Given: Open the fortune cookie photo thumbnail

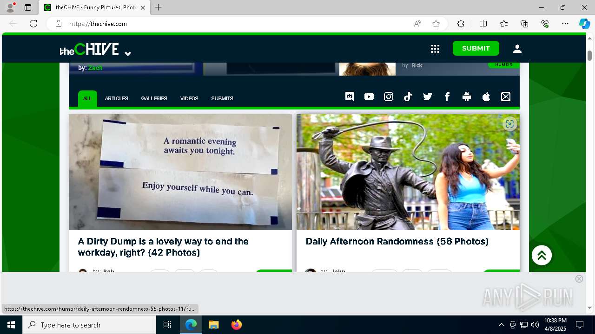Looking at the screenshot, I should (x=180, y=172).
